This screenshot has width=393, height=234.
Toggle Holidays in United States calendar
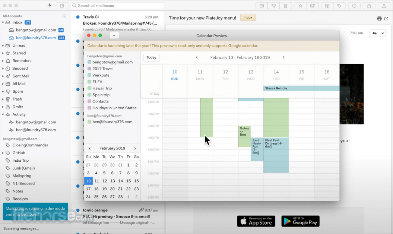click(x=89, y=108)
